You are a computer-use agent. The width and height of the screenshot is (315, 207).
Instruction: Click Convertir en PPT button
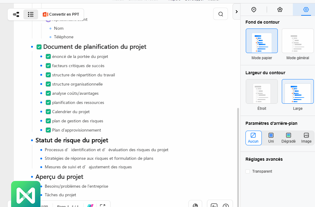(61, 14)
